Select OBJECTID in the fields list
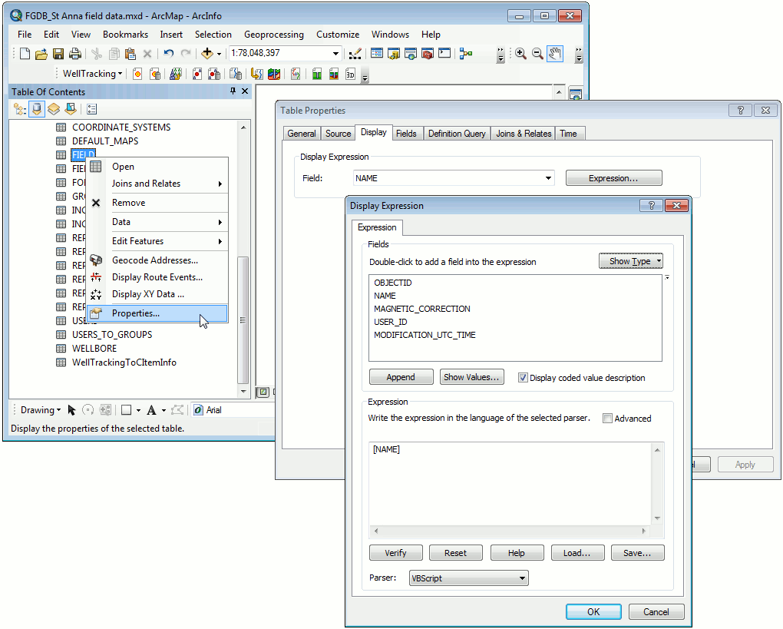The image size is (783, 629). click(393, 283)
